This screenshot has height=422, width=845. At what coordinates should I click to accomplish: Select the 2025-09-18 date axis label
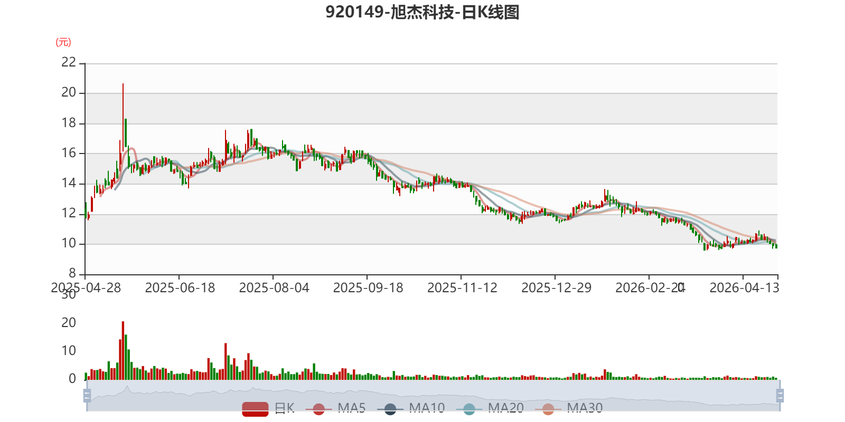[368, 288]
